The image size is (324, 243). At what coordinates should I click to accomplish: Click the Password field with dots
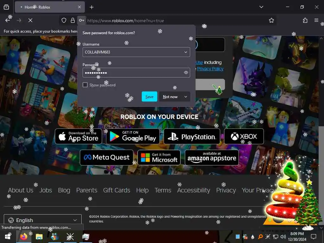pyautogui.click(x=136, y=73)
